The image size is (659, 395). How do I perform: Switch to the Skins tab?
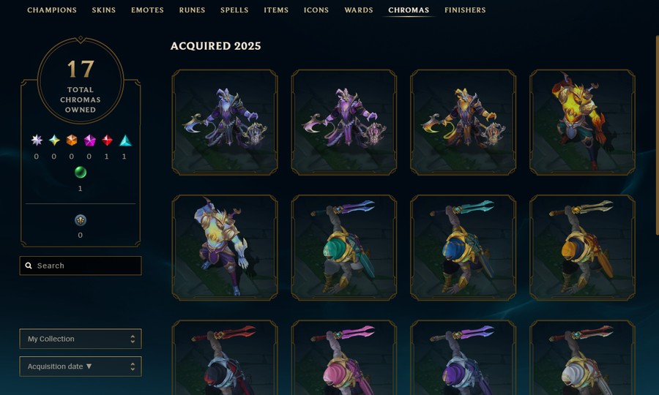point(104,10)
